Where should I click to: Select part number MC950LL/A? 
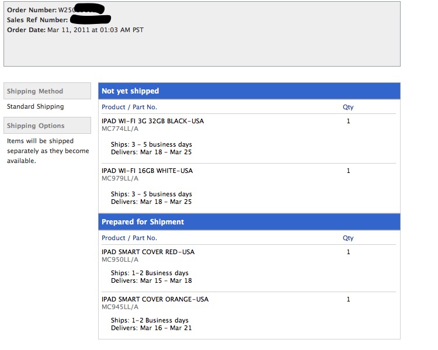120,259
